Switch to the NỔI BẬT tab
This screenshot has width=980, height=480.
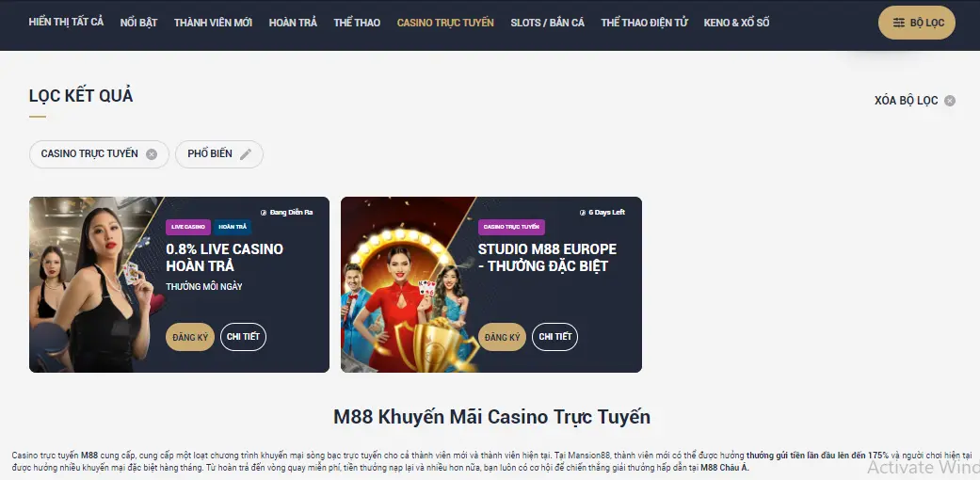(138, 23)
